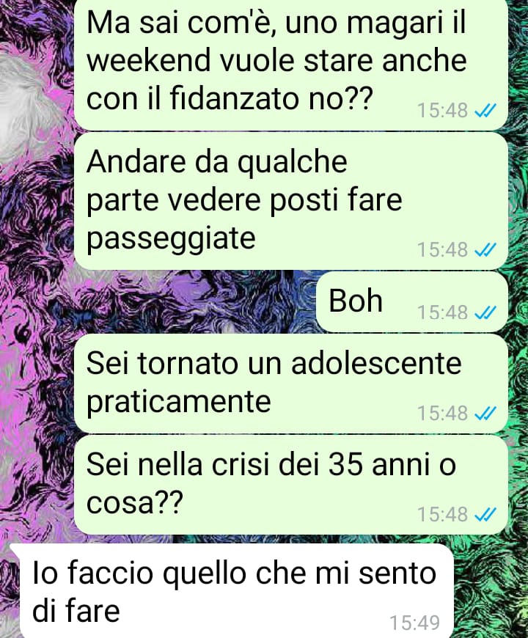
Task: Tap the 'Boh' message bubble
Action: [x=412, y=301]
